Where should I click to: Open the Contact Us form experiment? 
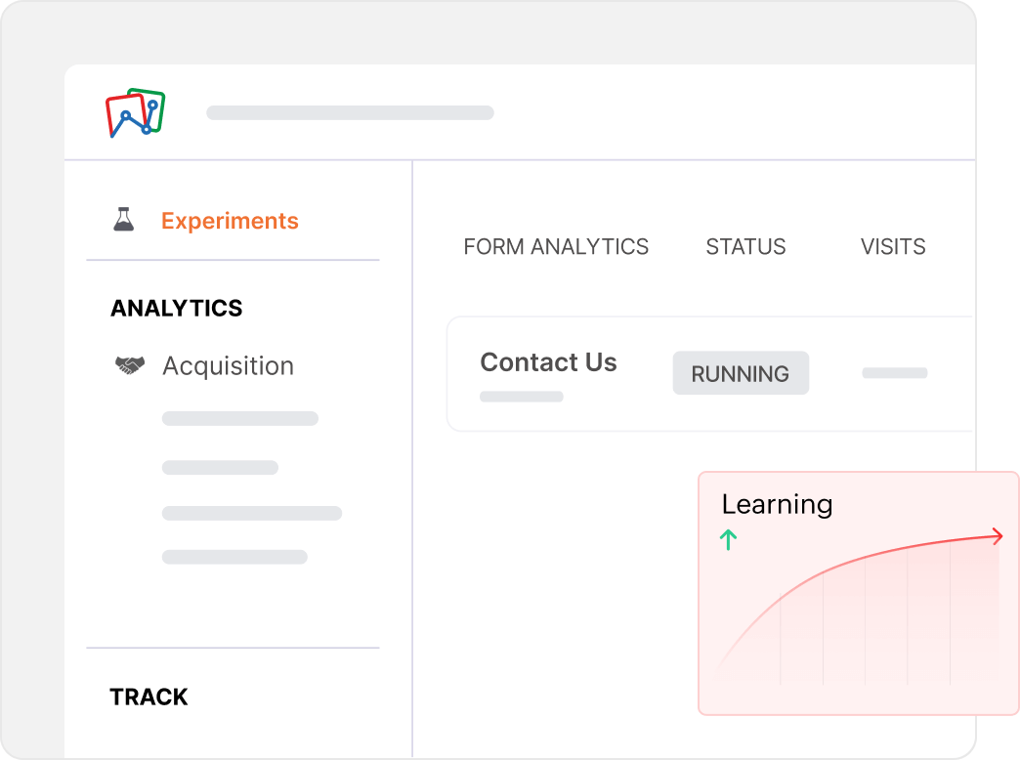click(x=548, y=362)
